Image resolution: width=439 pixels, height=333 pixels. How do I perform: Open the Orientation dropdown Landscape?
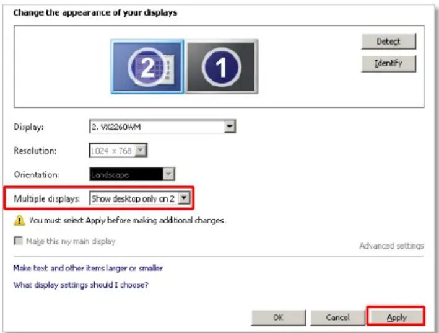pos(132,174)
